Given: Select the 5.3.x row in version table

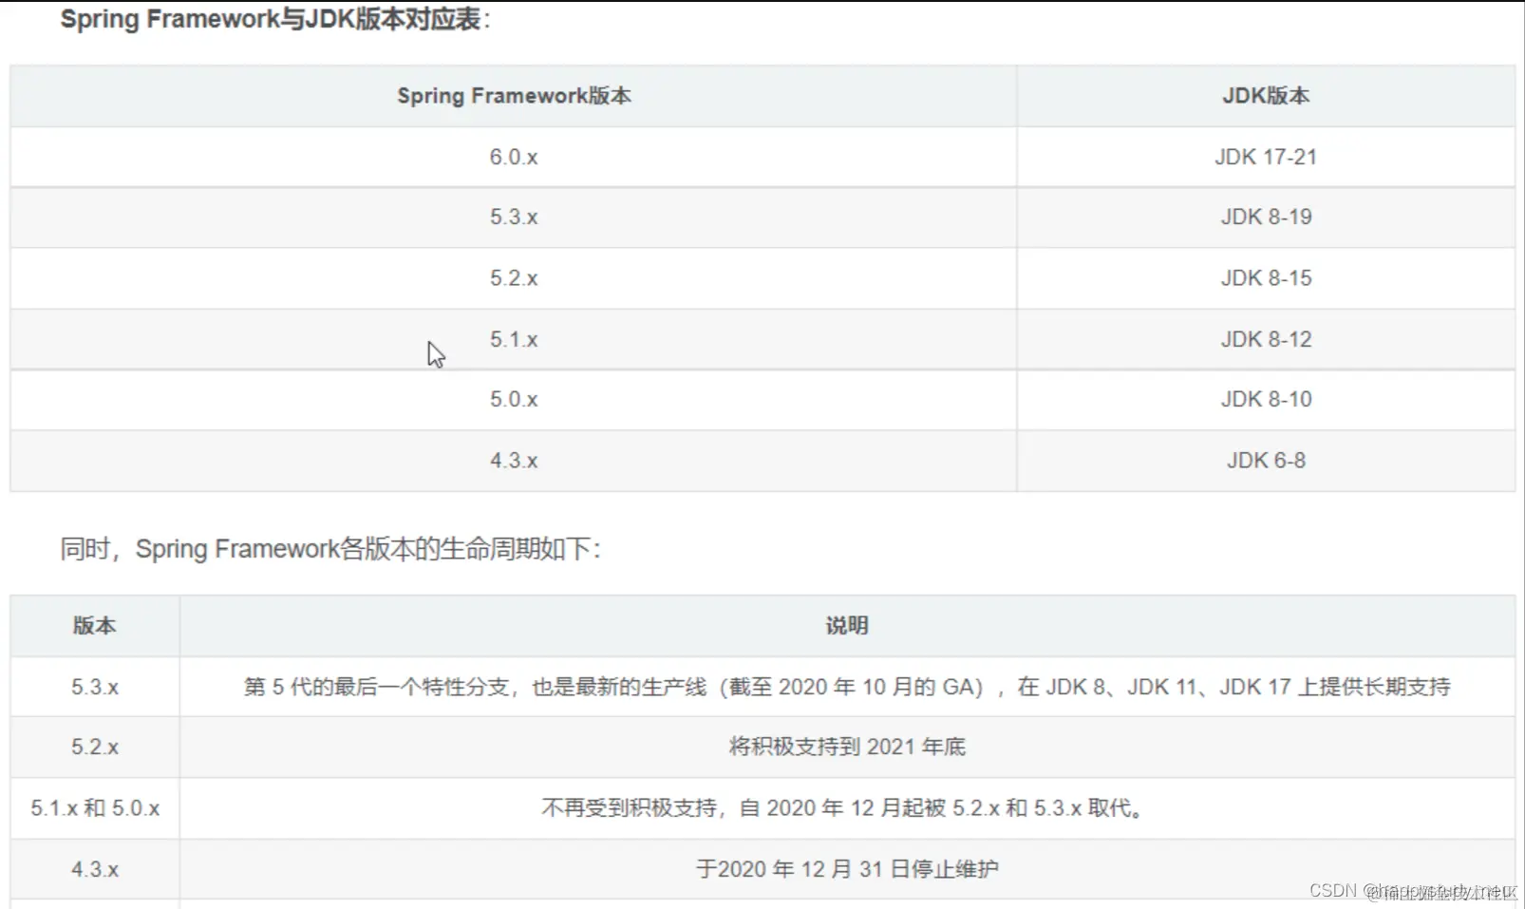Looking at the screenshot, I should pyautogui.click(x=514, y=217).
